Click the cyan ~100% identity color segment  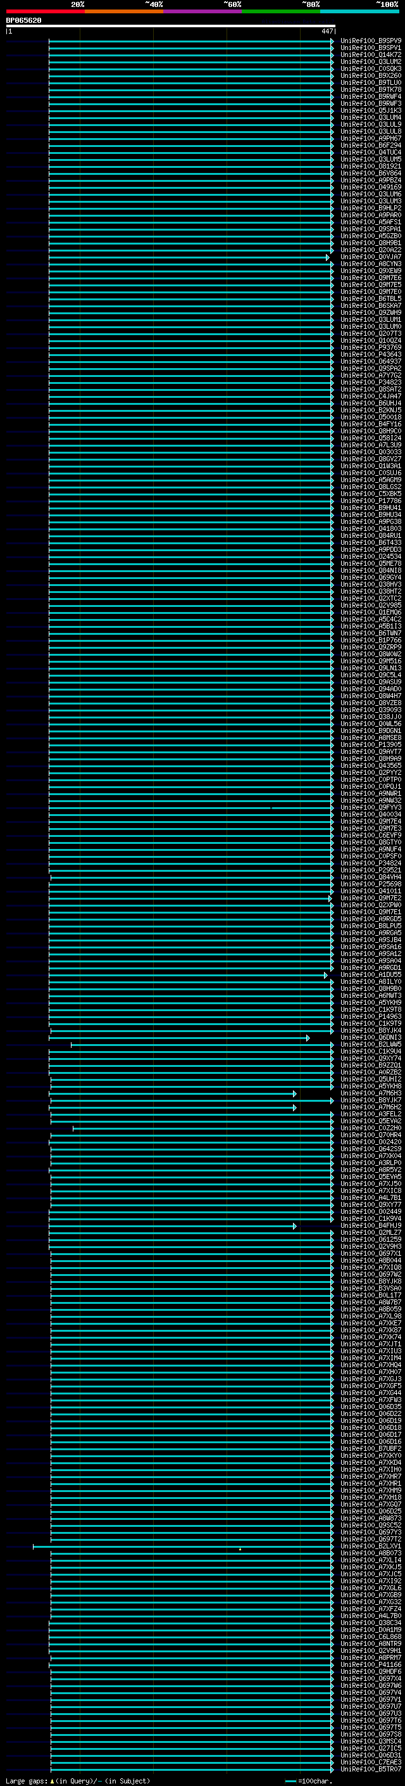pyautogui.click(x=359, y=11)
